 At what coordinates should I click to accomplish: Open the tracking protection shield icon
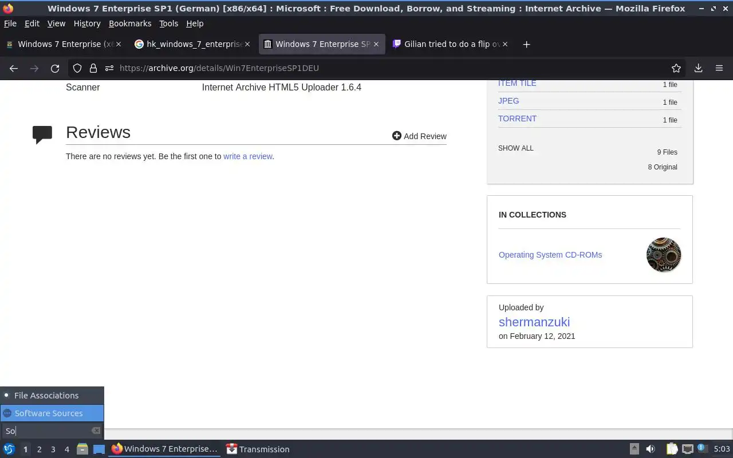77,68
